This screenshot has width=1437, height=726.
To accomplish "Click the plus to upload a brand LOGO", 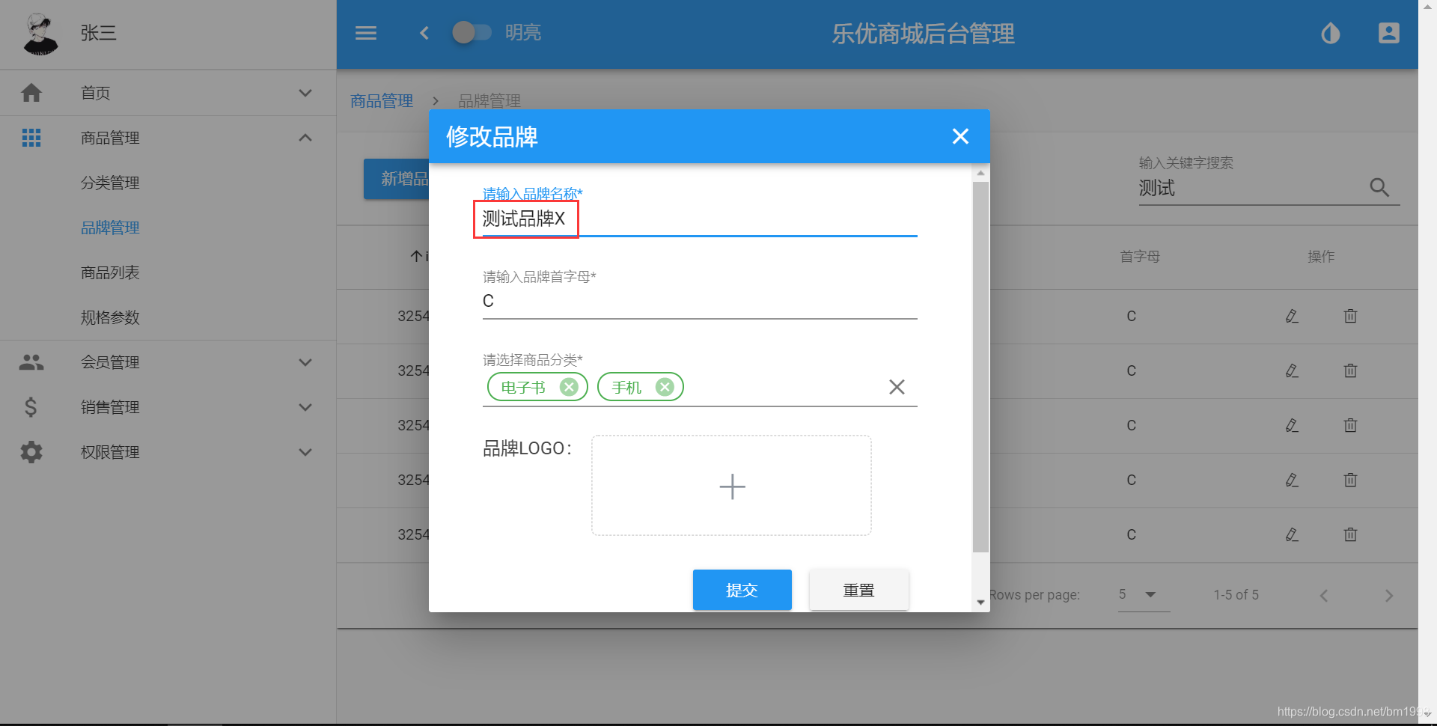I will coord(731,486).
